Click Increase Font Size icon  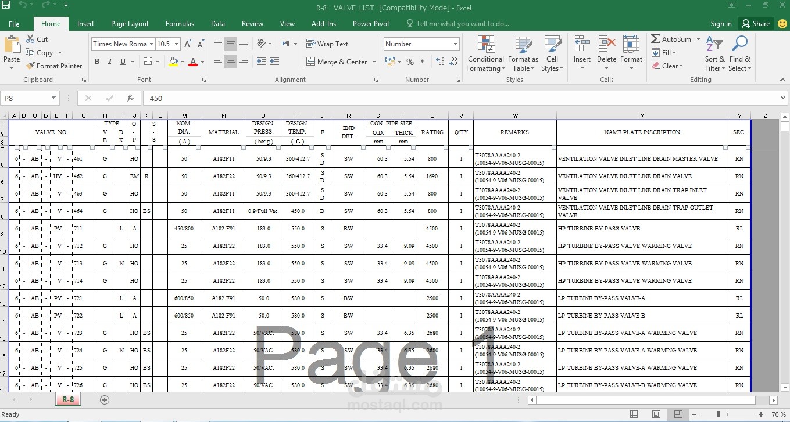(x=188, y=44)
